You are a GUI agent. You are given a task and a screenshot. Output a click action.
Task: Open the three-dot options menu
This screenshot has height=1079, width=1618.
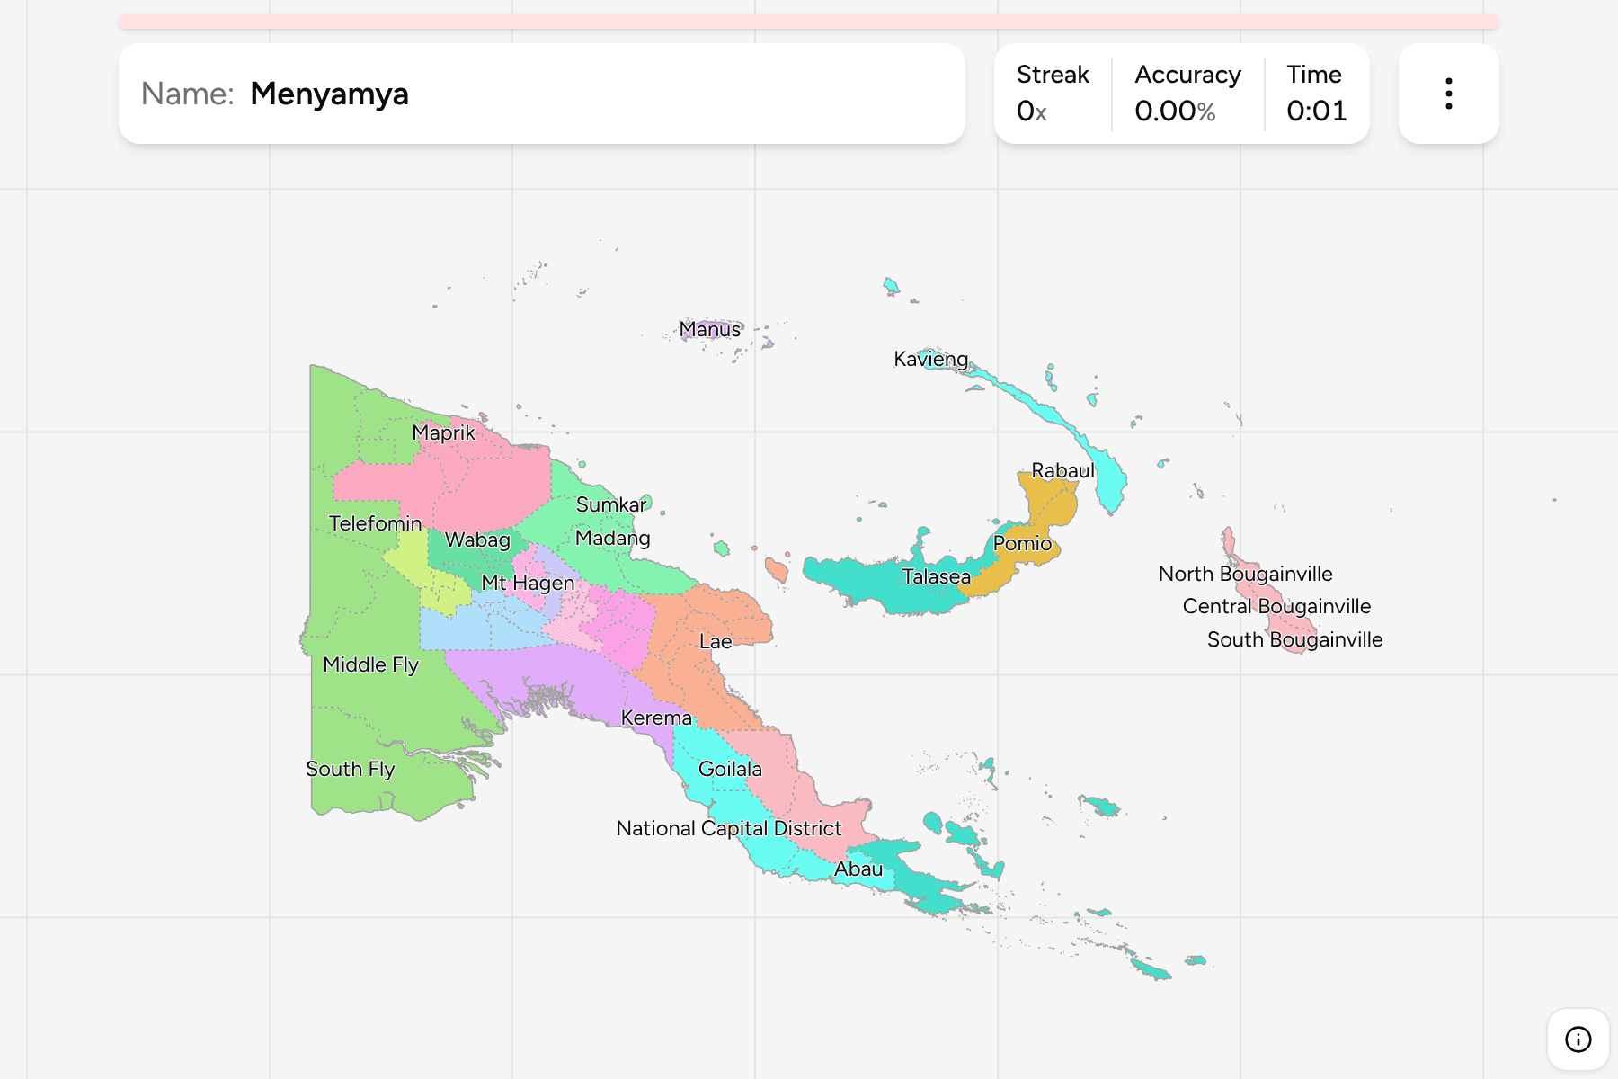pyautogui.click(x=1448, y=94)
